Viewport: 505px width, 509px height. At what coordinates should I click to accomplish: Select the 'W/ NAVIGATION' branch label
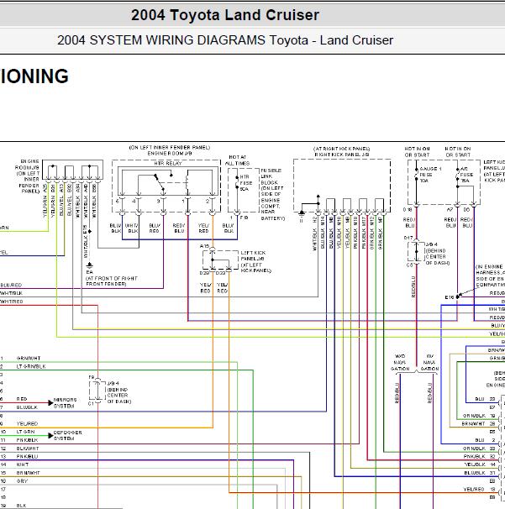coord(429,362)
